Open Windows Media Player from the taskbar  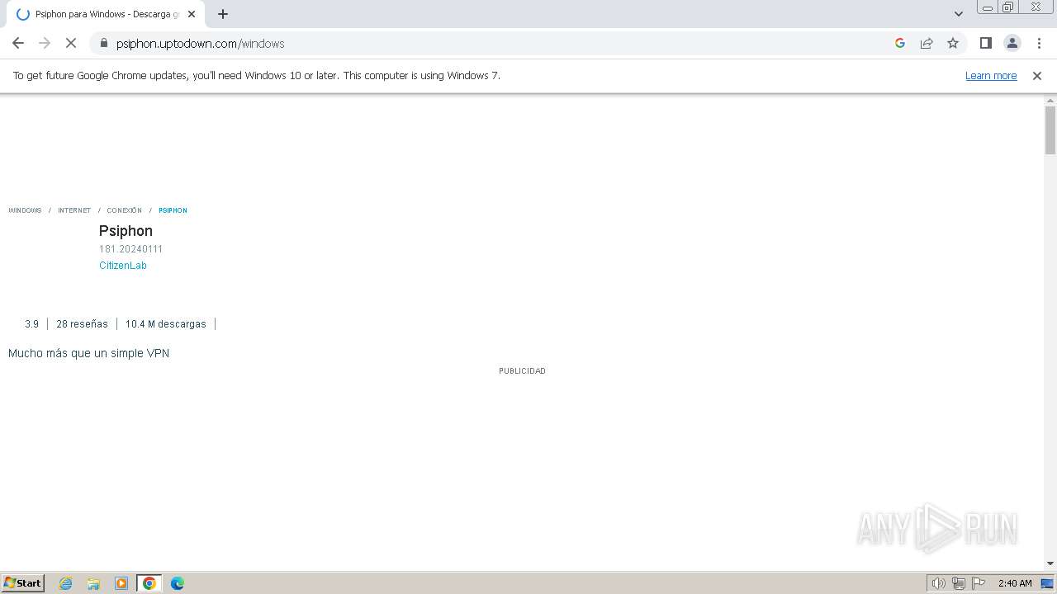point(121,583)
